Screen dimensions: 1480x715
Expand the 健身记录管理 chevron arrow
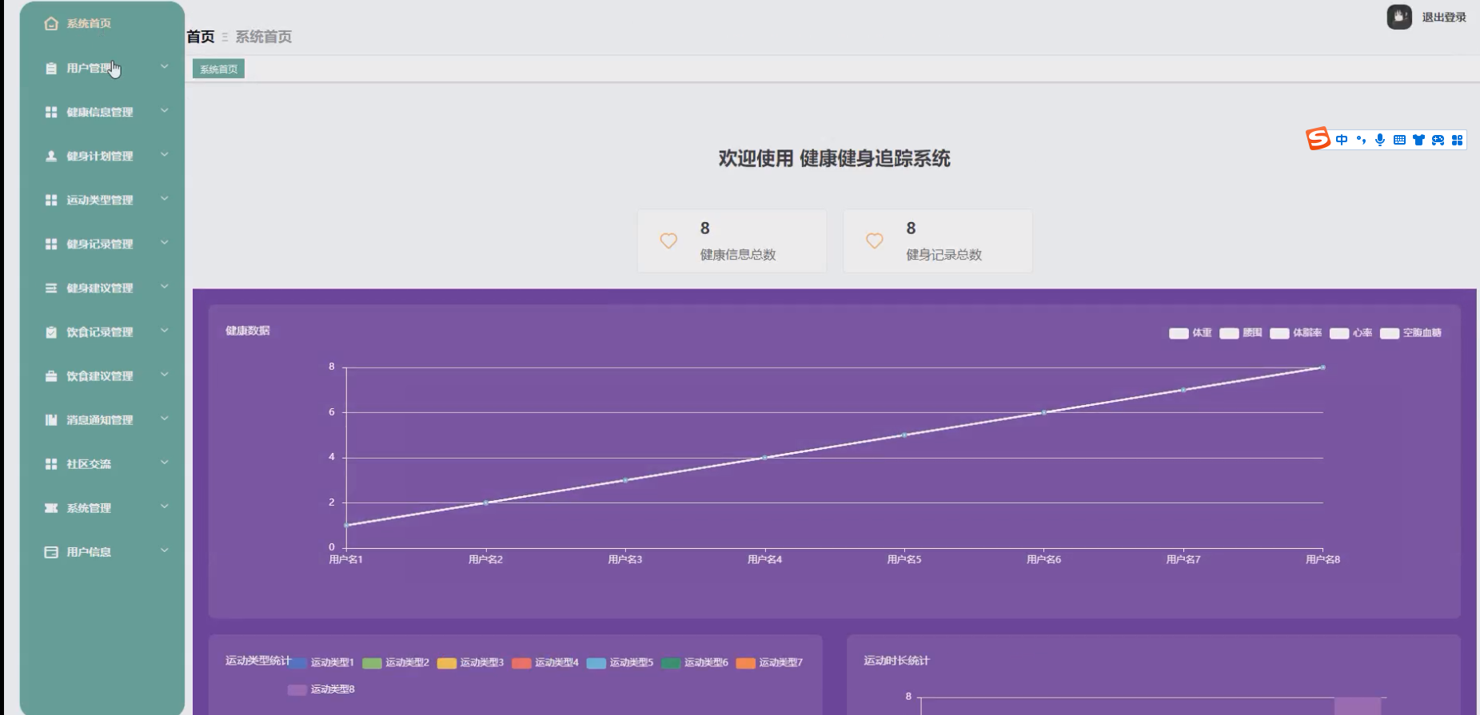click(x=165, y=242)
